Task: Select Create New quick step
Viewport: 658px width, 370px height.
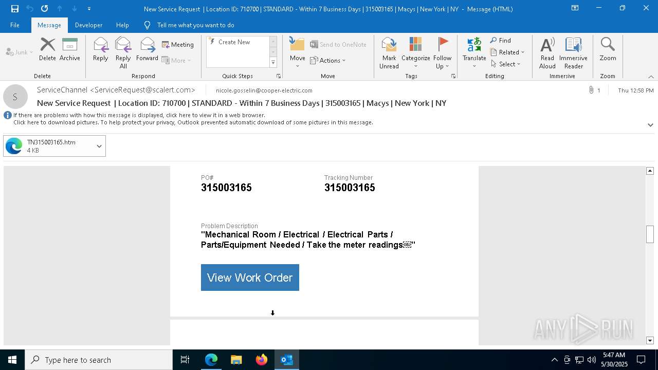Action: (237, 42)
